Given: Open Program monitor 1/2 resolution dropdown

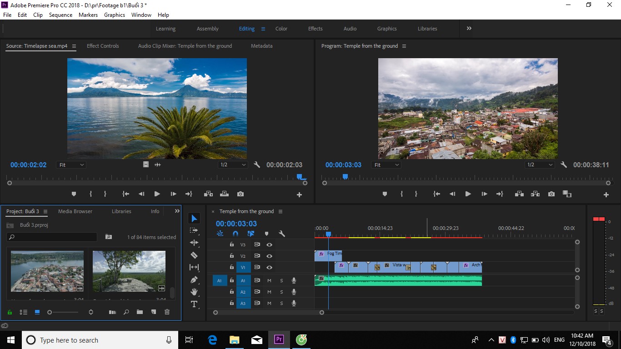Looking at the screenshot, I should [x=540, y=165].
